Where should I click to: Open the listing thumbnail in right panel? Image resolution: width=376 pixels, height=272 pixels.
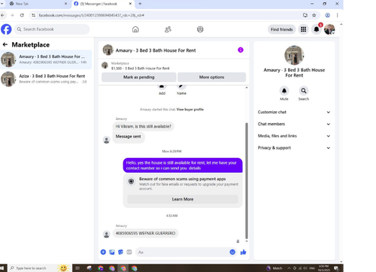294,55
